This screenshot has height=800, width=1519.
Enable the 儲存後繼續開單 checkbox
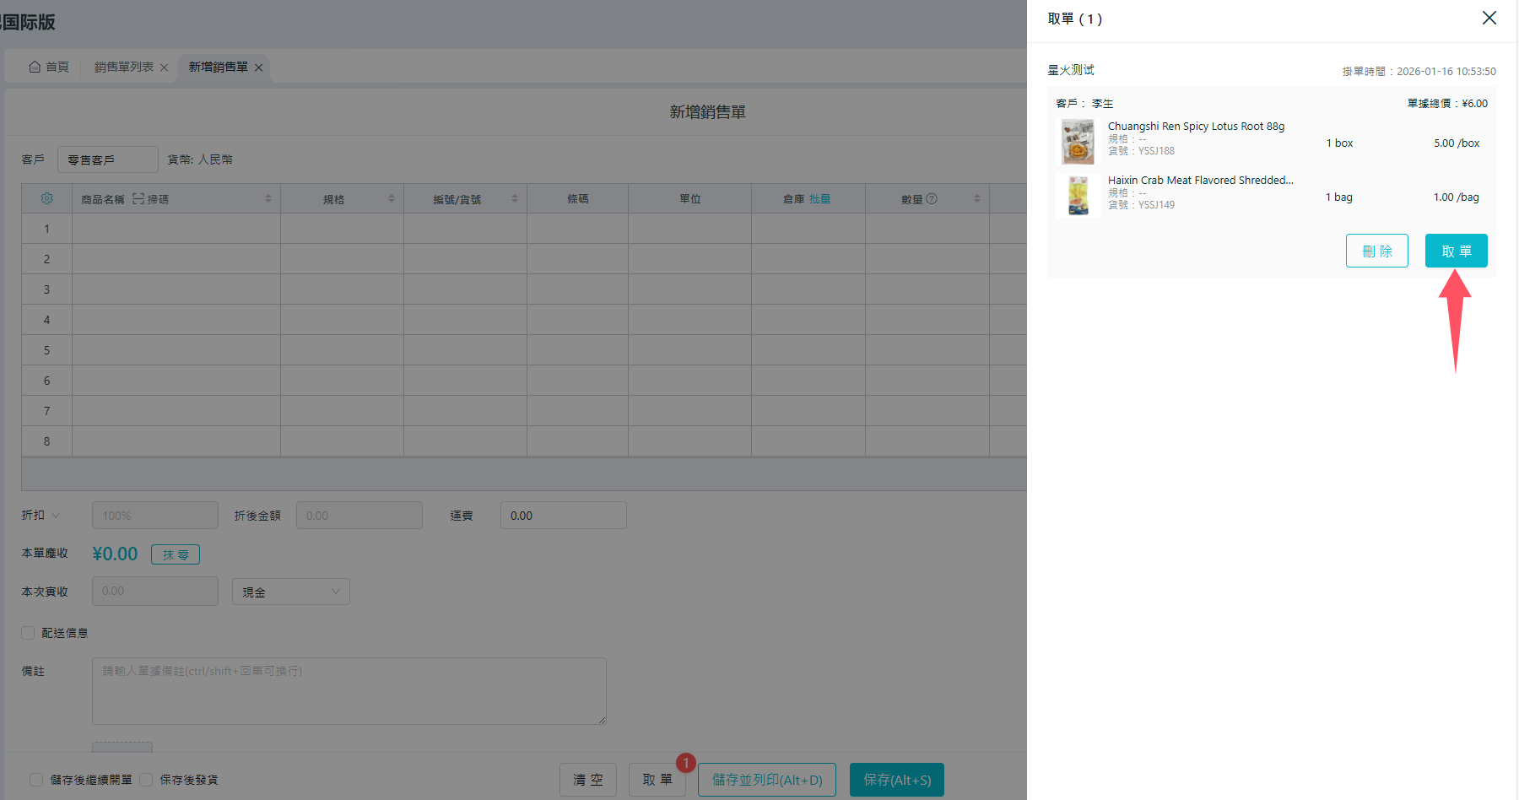coord(36,780)
